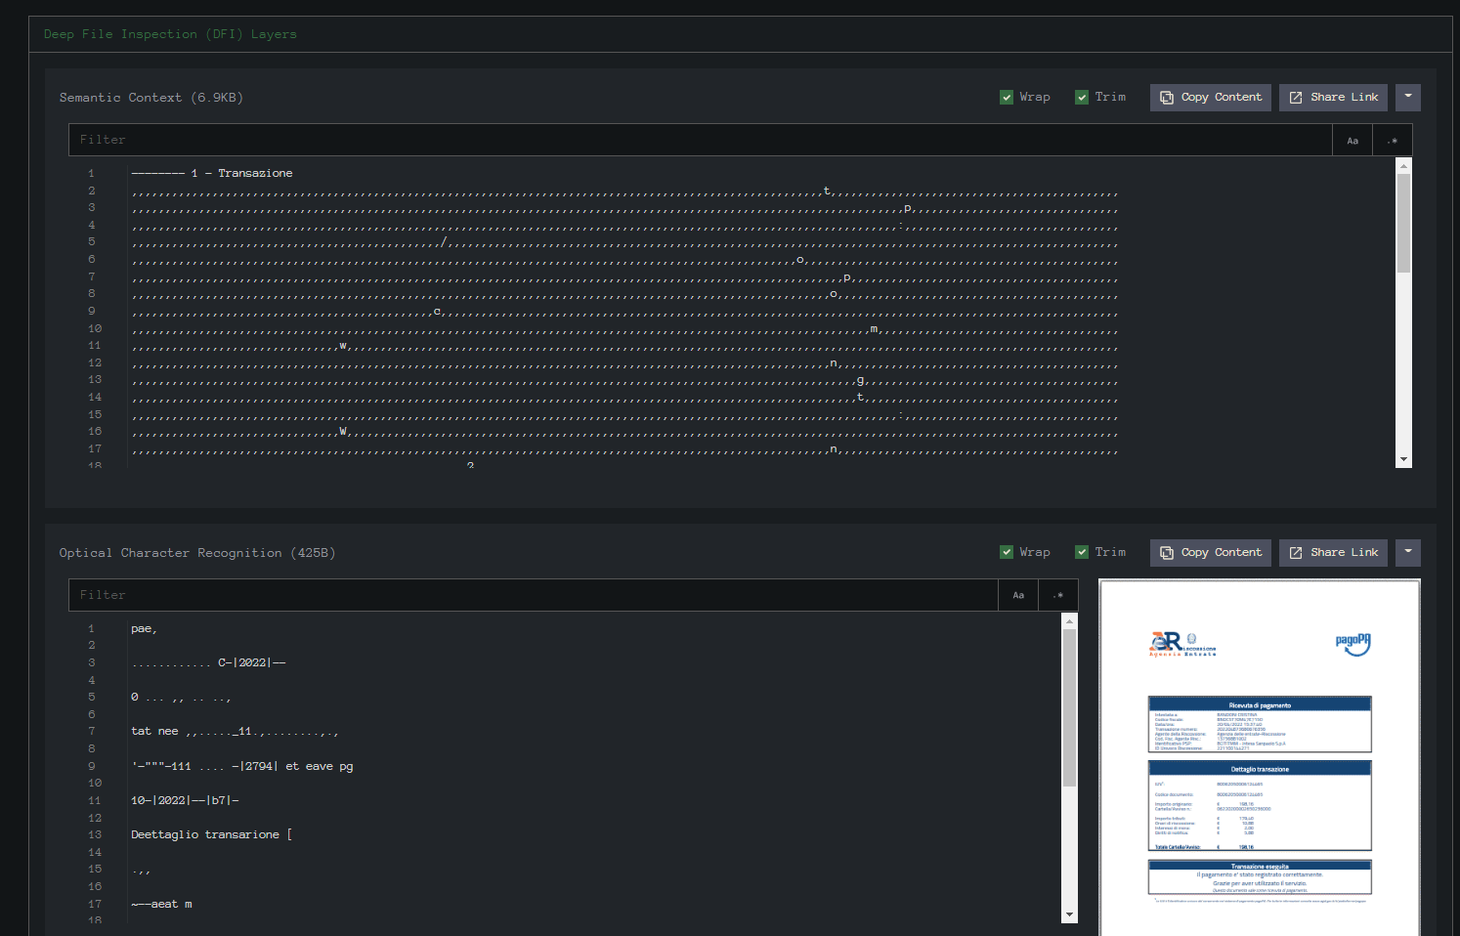Toggle case-sensitive Aa in OCR filter
Viewport: 1460px width, 936px height.
1018,595
